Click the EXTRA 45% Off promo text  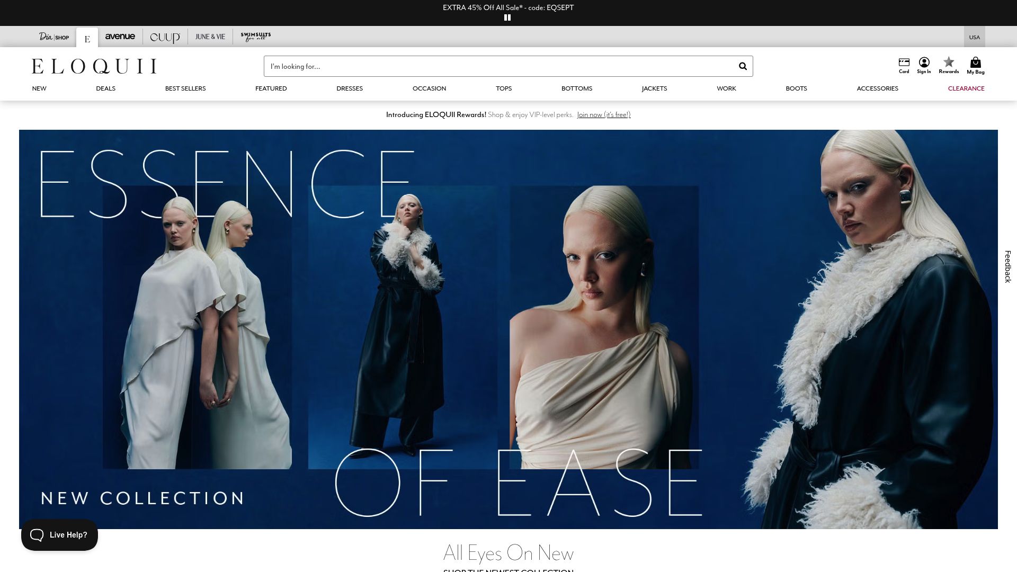point(508,7)
